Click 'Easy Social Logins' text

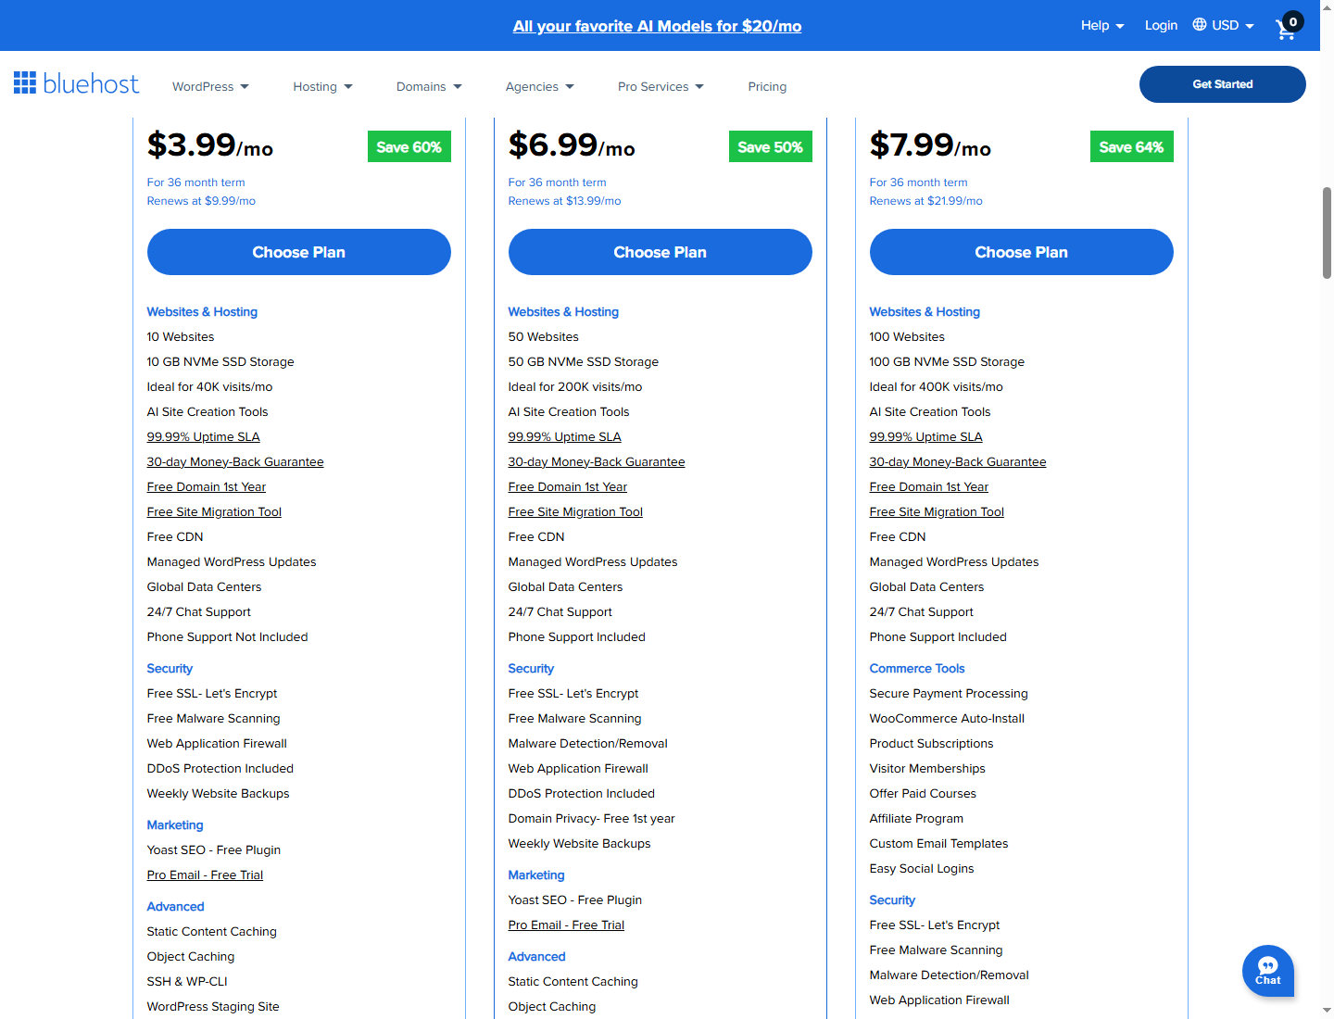[922, 868]
